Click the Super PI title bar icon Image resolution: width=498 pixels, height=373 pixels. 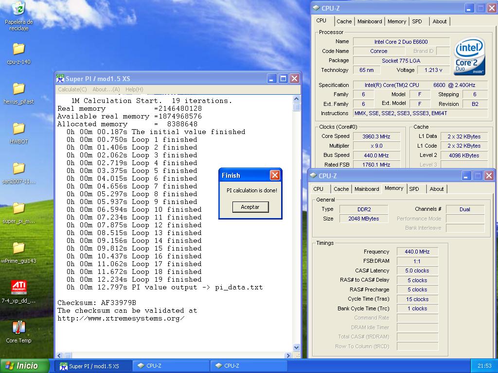(x=60, y=78)
